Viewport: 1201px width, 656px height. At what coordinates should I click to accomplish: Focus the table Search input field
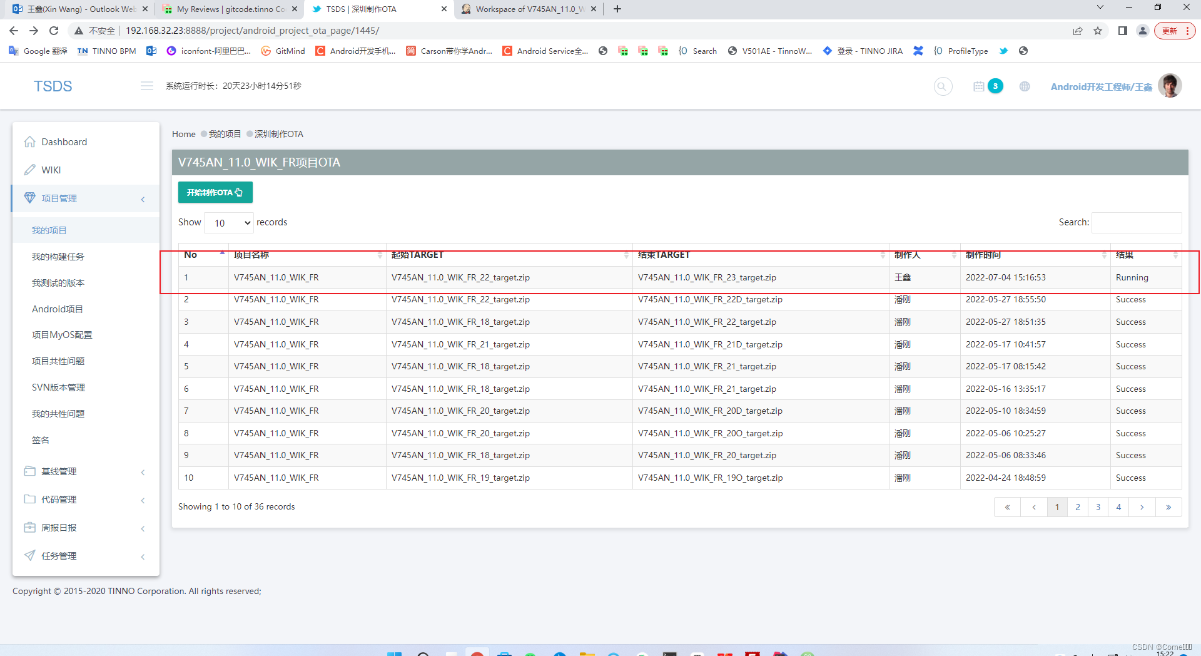coord(1137,222)
